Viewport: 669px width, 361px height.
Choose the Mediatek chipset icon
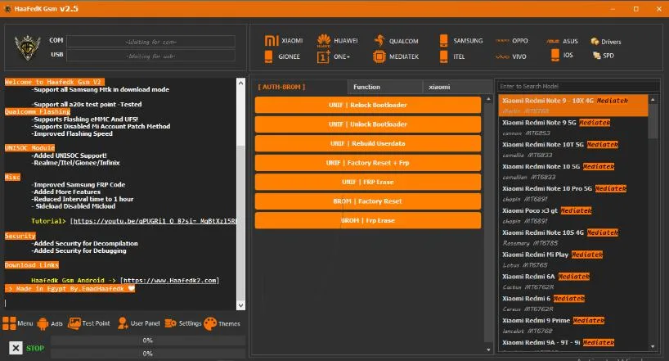coord(379,57)
